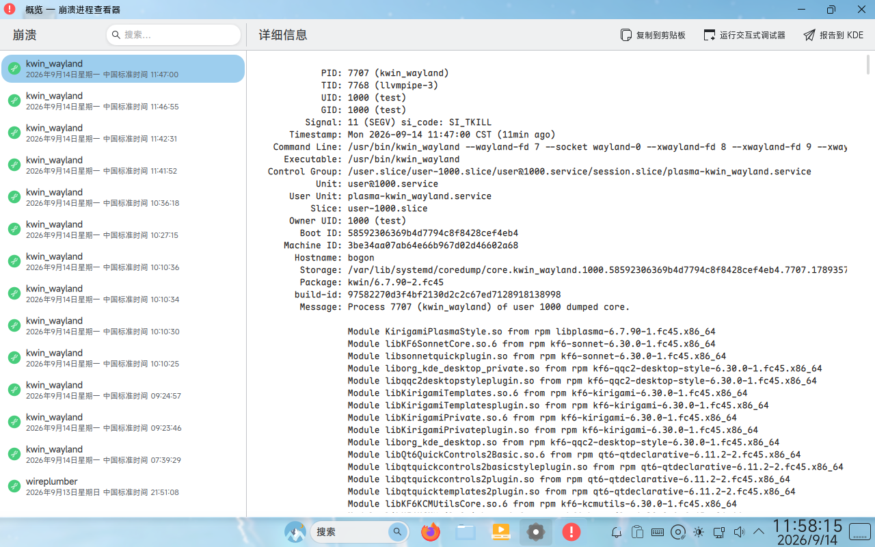Image resolution: width=875 pixels, height=547 pixels.
Task: Launch the media player from the taskbar
Action: point(501,532)
